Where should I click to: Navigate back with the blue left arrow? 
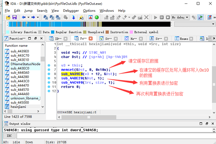(x=24, y=18)
